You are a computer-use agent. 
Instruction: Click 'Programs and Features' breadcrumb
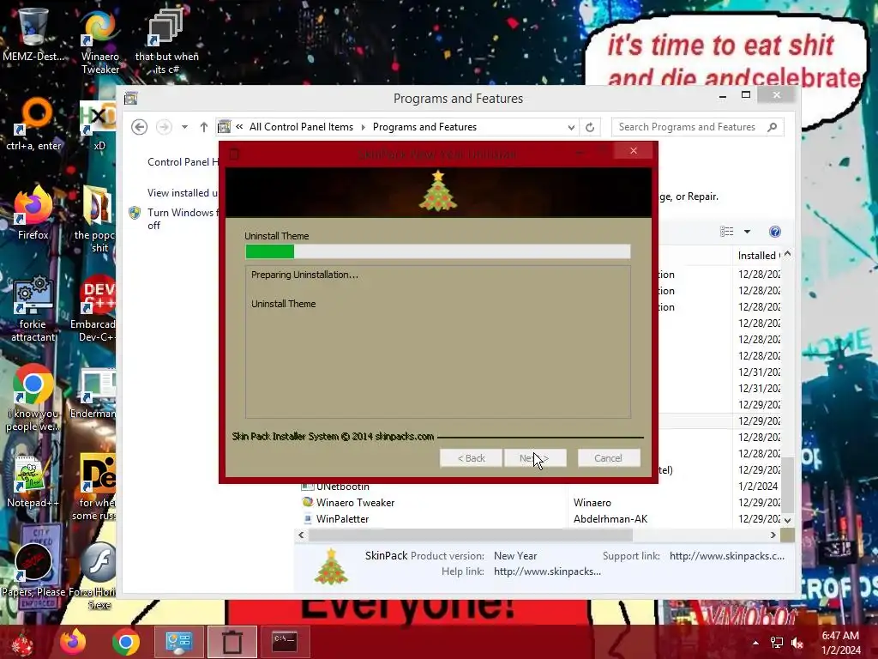pos(424,127)
